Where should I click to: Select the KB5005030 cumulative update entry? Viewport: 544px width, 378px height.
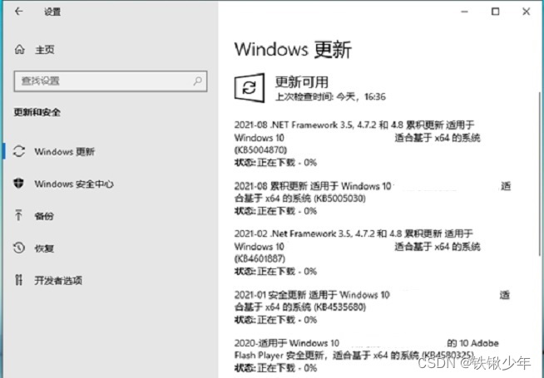click(x=373, y=192)
